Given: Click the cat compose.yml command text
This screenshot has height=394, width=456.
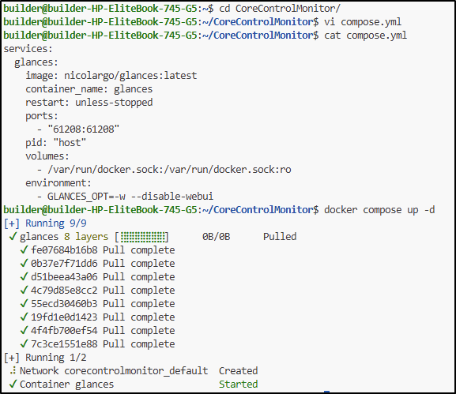Looking at the screenshot, I should (366, 36).
